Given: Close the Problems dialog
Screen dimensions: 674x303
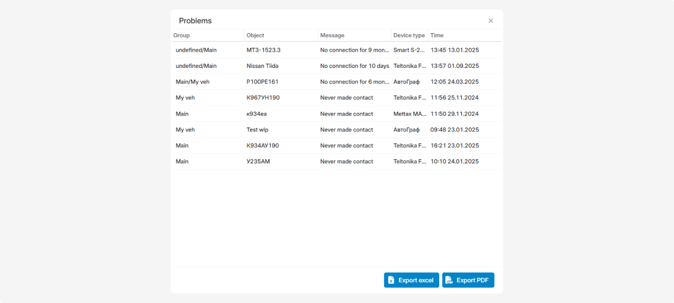Looking at the screenshot, I should coord(490,21).
